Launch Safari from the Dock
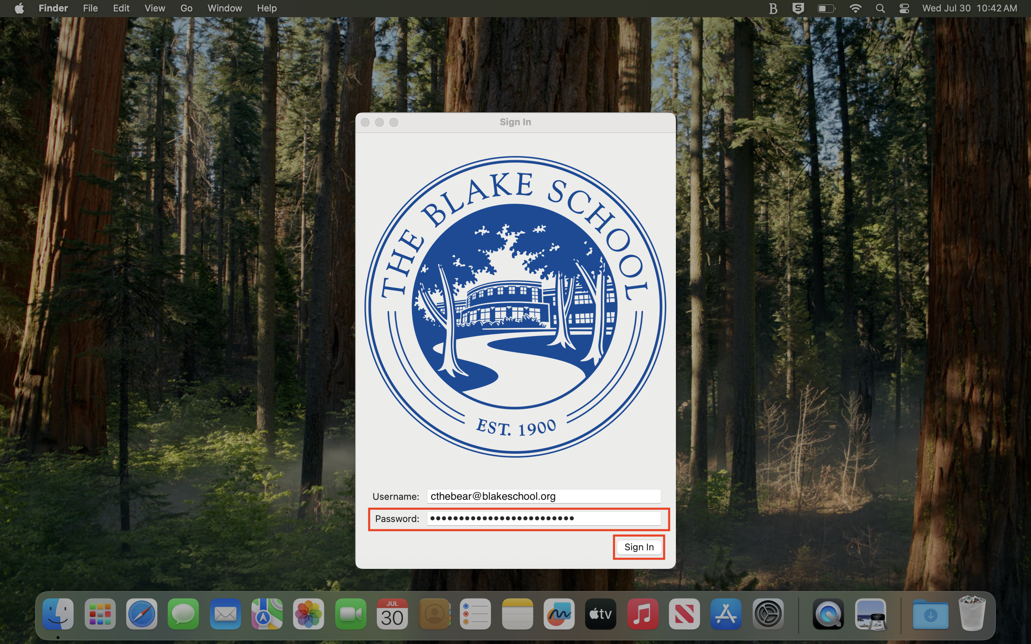Screen dimensions: 1031x644 pyautogui.click(x=141, y=614)
